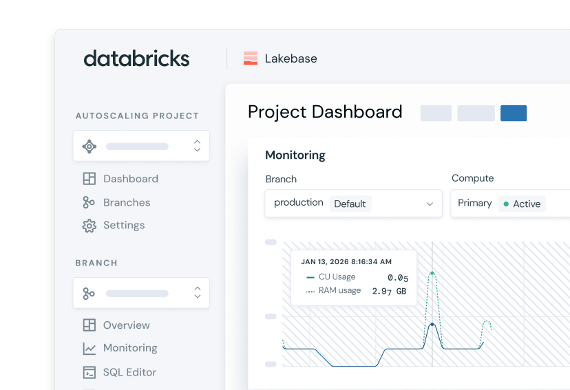The height and width of the screenshot is (390, 570).
Task: Click the SQL Editor terminal icon
Action: click(x=89, y=373)
